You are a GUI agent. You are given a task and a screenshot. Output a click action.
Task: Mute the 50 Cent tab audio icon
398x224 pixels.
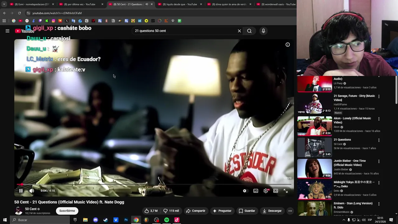pyautogui.click(x=146, y=4)
